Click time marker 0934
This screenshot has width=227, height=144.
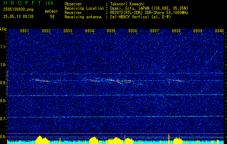[90, 31]
